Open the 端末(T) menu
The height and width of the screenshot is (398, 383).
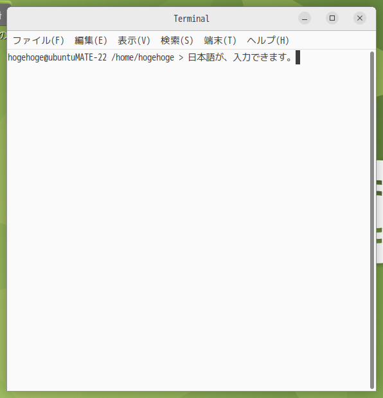pos(220,41)
